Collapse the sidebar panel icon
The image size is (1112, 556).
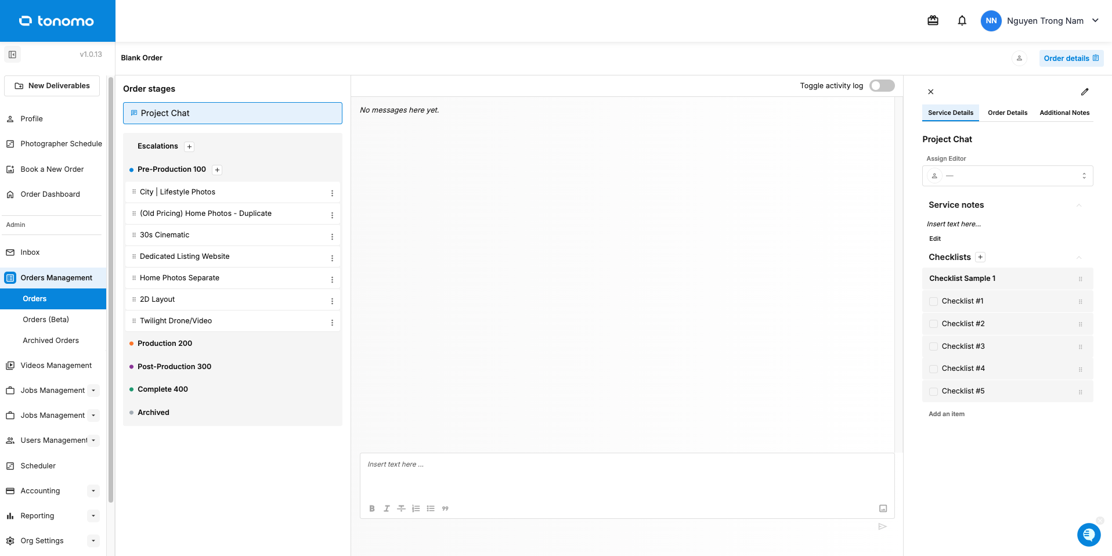pyautogui.click(x=12, y=55)
